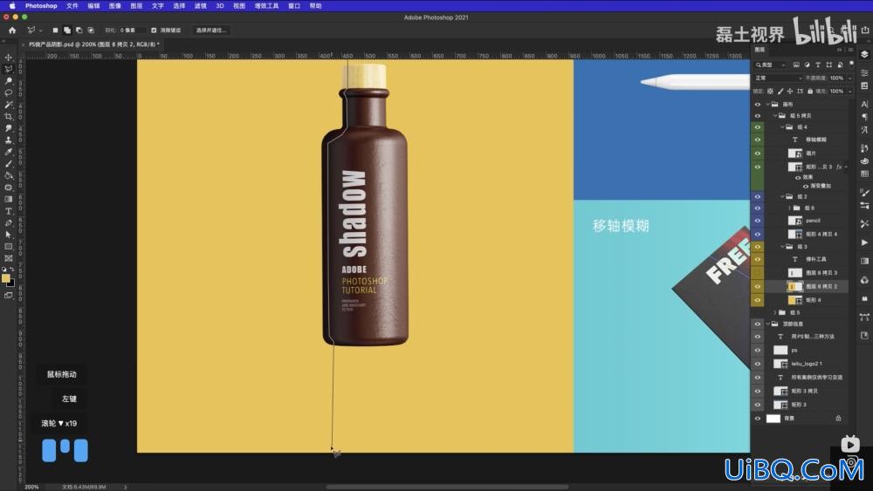Click the 选择并遮住 button
Image resolution: width=873 pixels, height=491 pixels.
coord(211,30)
